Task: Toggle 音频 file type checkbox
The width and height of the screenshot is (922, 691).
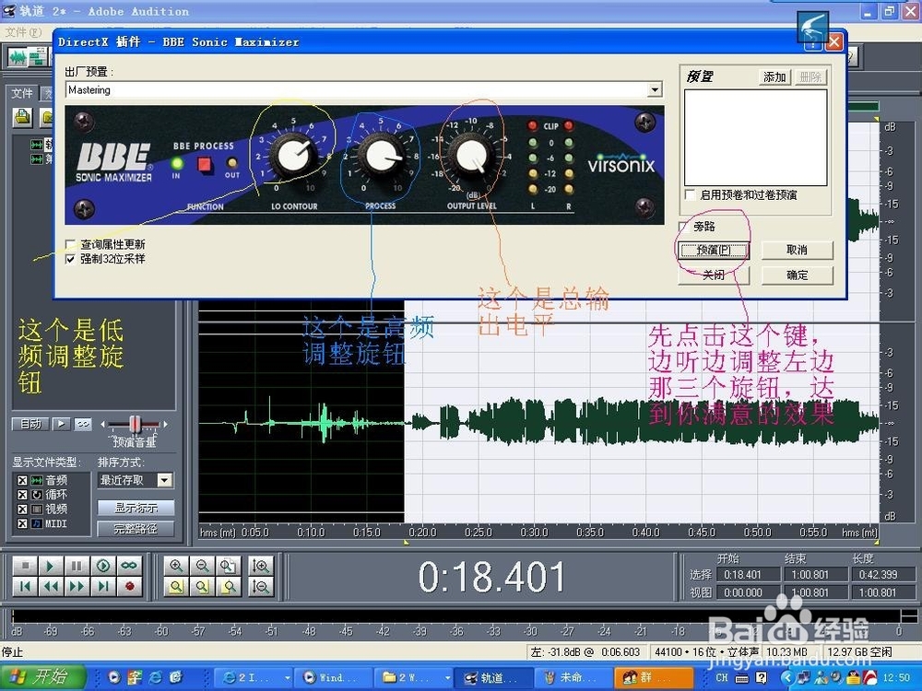Action: click(22, 480)
